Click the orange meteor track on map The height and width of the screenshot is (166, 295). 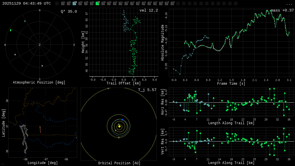tap(40, 129)
